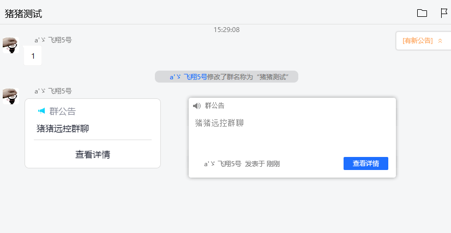451x233 pixels.
Task: Click the gray speaker icon in the announcement popup
Action: point(197,106)
